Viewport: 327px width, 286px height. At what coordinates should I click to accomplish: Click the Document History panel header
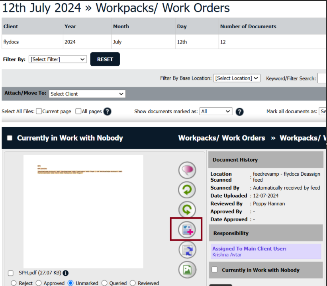point(266,160)
